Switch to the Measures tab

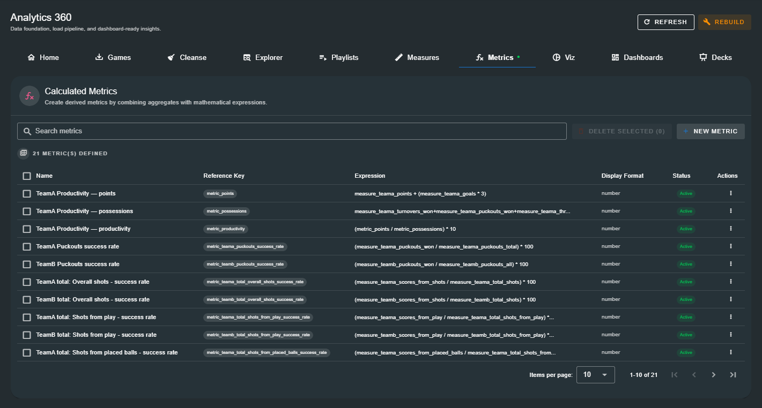point(417,57)
